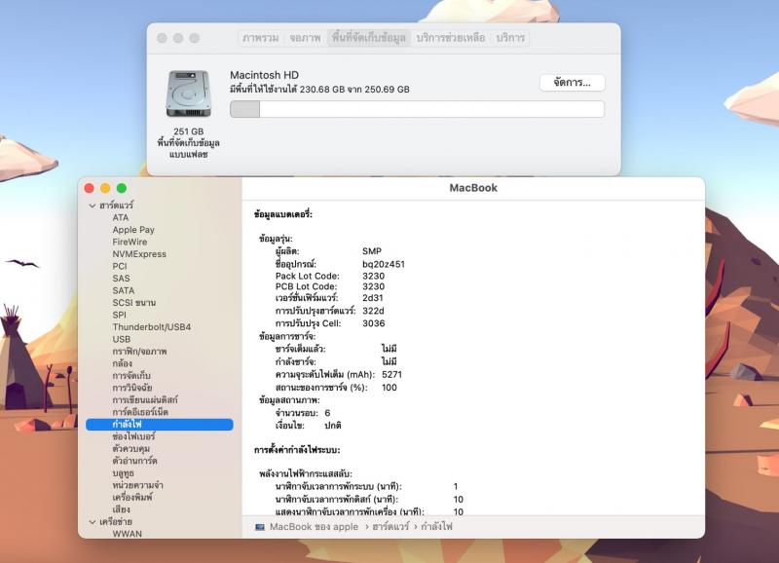This screenshot has width=779, height=563.
Task: Select ตัวอ่านการ์ด in the sidebar
Action: click(134, 461)
